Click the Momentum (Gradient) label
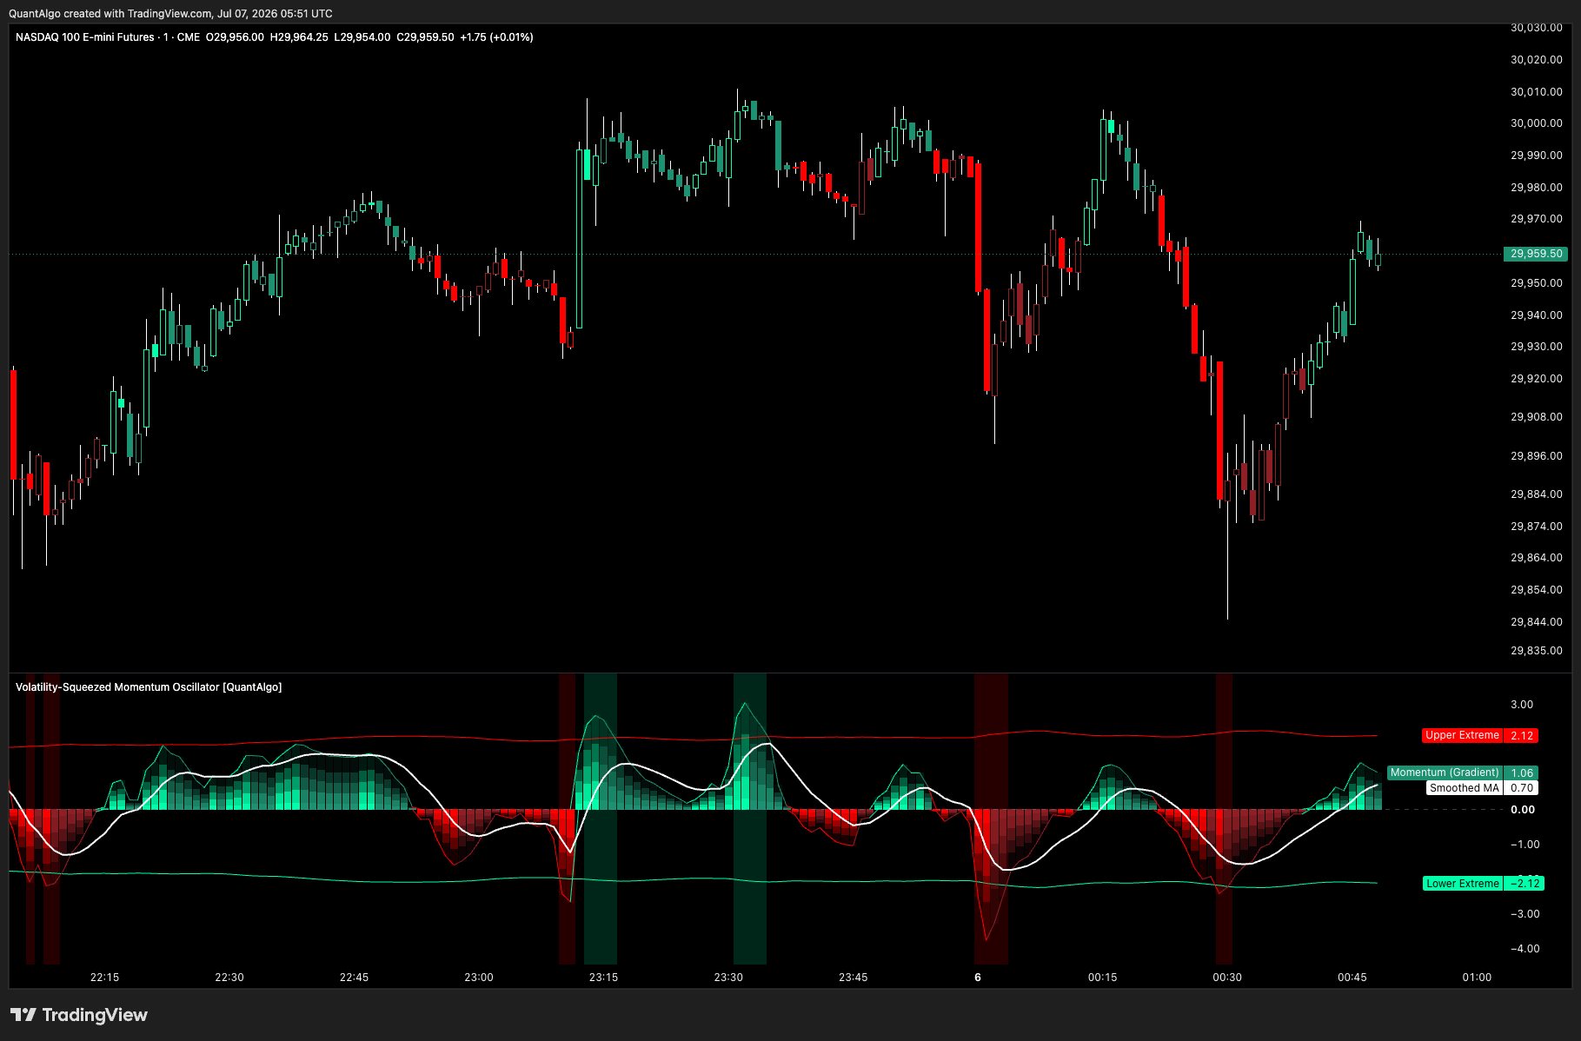 tap(1445, 772)
